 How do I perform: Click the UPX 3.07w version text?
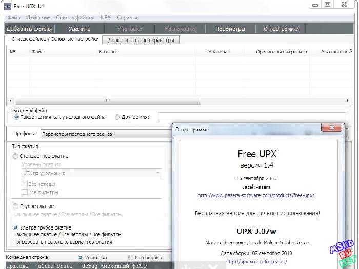click(256, 231)
